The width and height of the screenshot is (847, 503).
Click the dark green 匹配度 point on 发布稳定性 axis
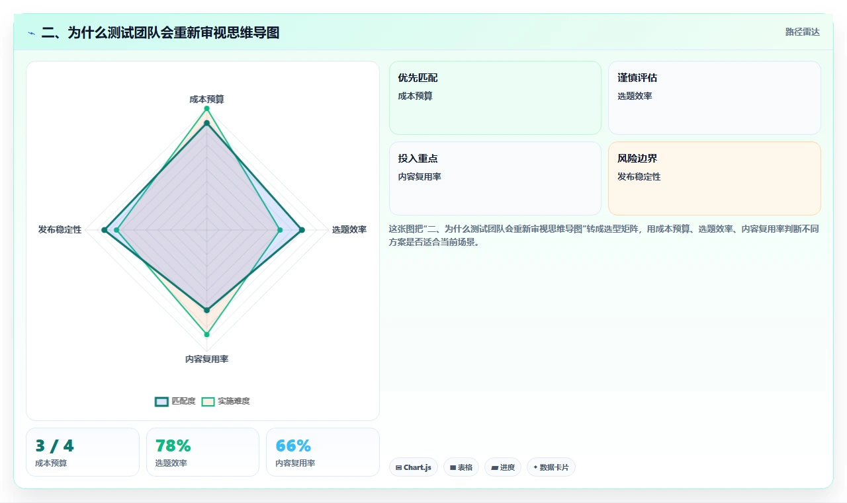104,230
